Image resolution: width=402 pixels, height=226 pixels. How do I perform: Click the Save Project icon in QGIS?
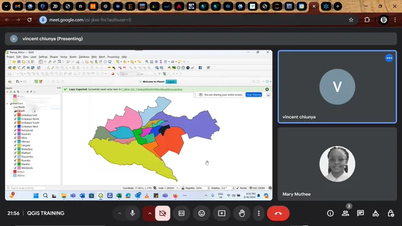click(19, 62)
